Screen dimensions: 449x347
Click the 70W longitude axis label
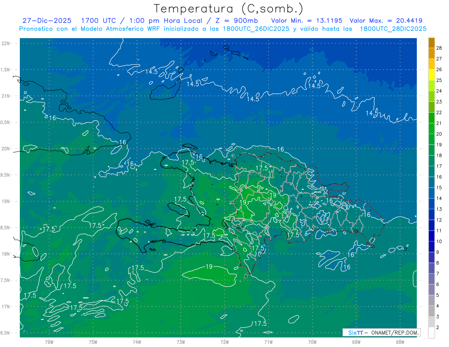click(312, 342)
